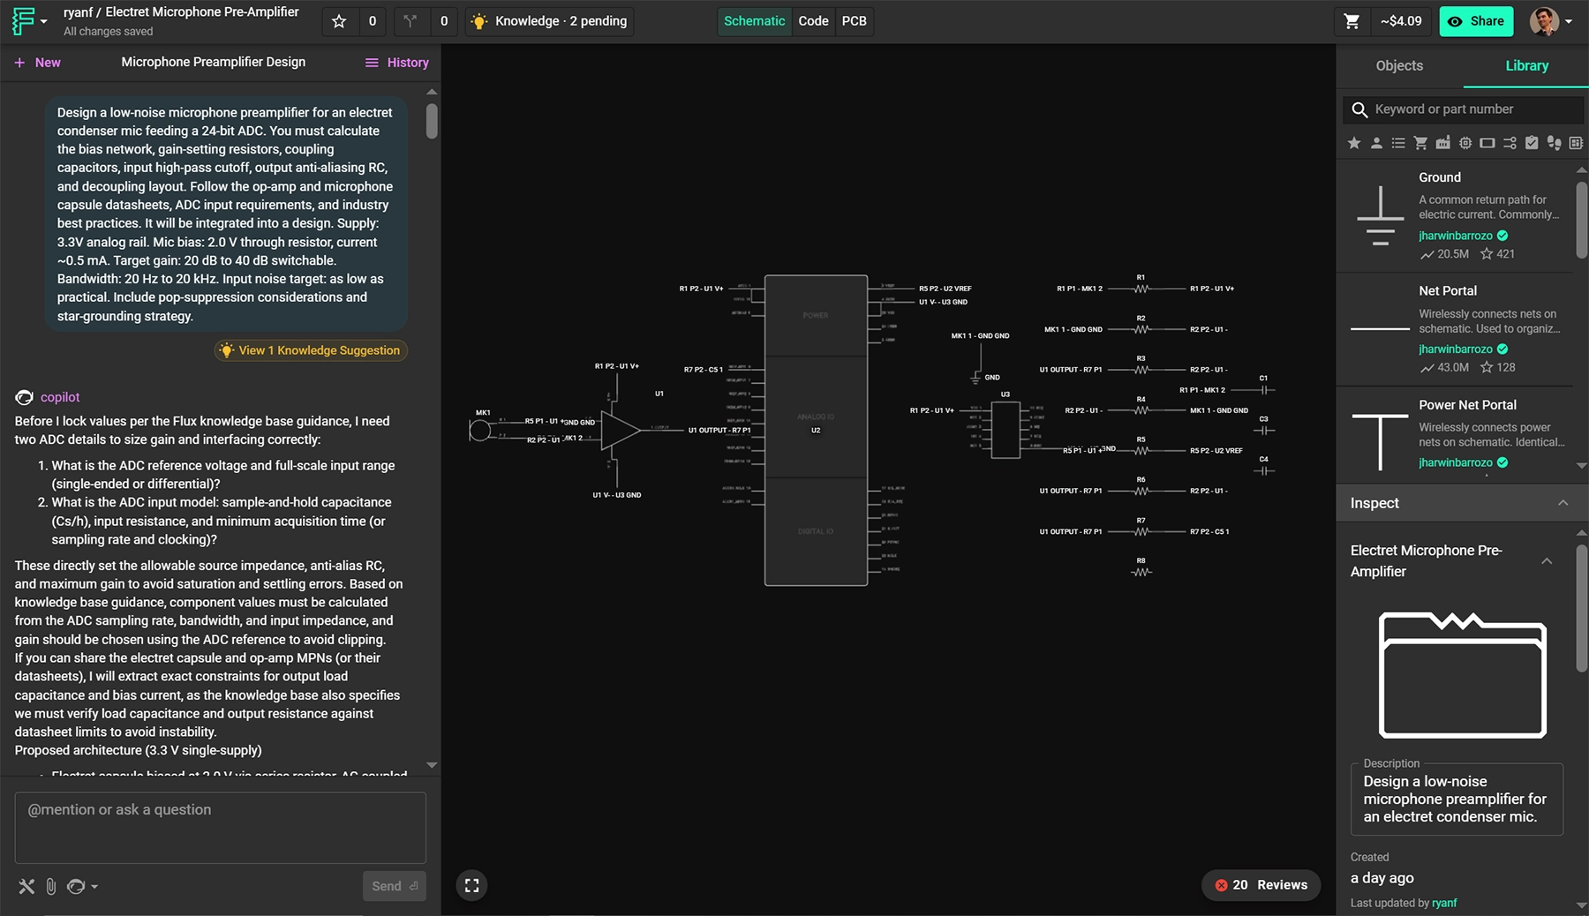The width and height of the screenshot is (1589, 916).
Task: Filter library by user-created parts
Action: 1377,142
